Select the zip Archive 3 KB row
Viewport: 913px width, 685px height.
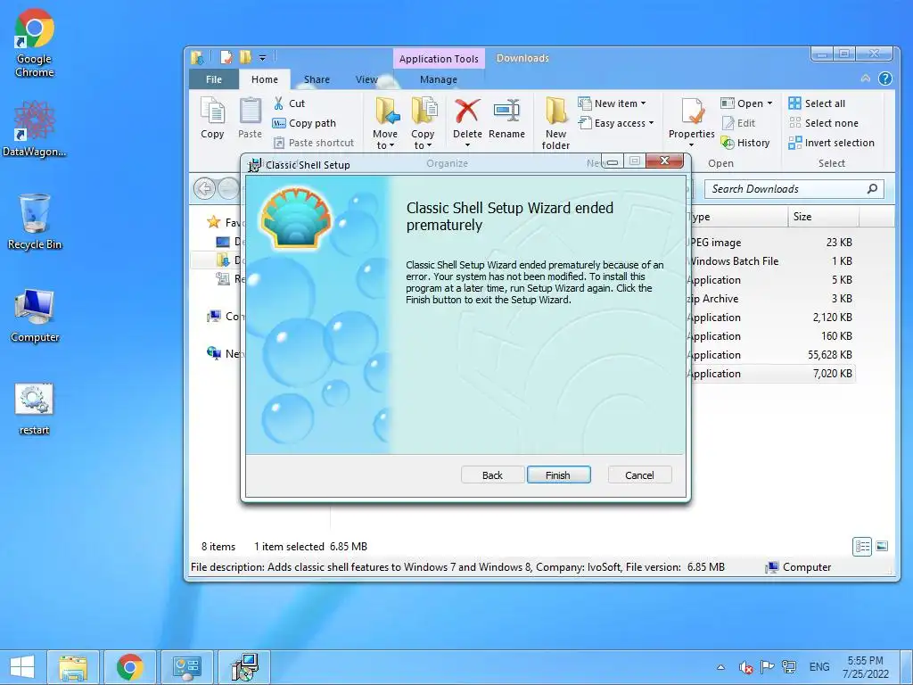coord(771,298)
